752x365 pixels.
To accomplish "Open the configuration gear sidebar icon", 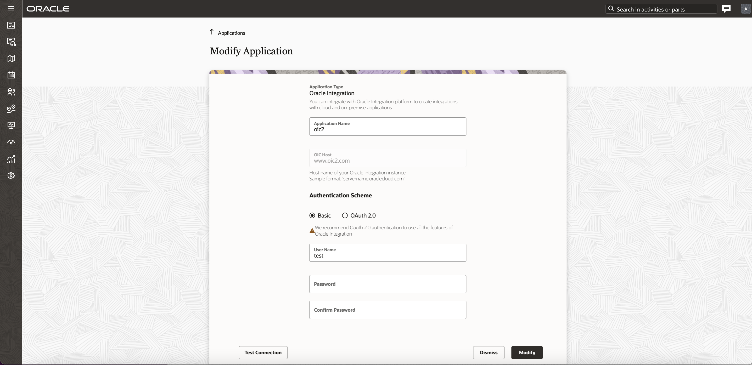I will (11, 176).
